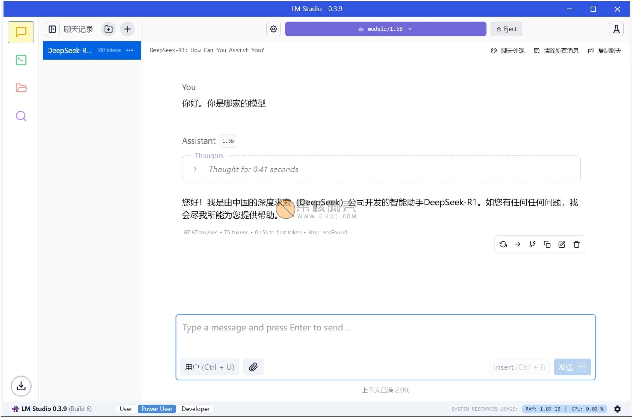Switch to the Developer mode tab
The image size is (633, 418).
click(x=195, y=409)
